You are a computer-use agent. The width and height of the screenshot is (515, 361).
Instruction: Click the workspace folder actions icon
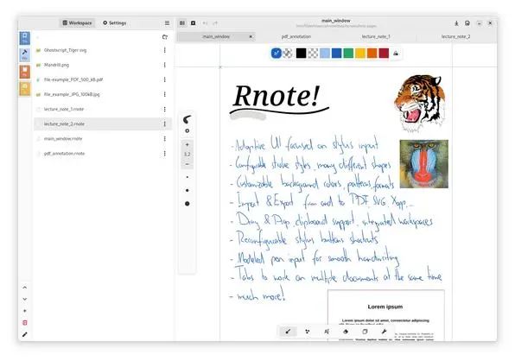(165, 37)
